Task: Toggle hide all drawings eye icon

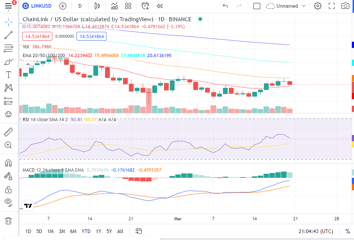Action: click(x=8, y=202)
